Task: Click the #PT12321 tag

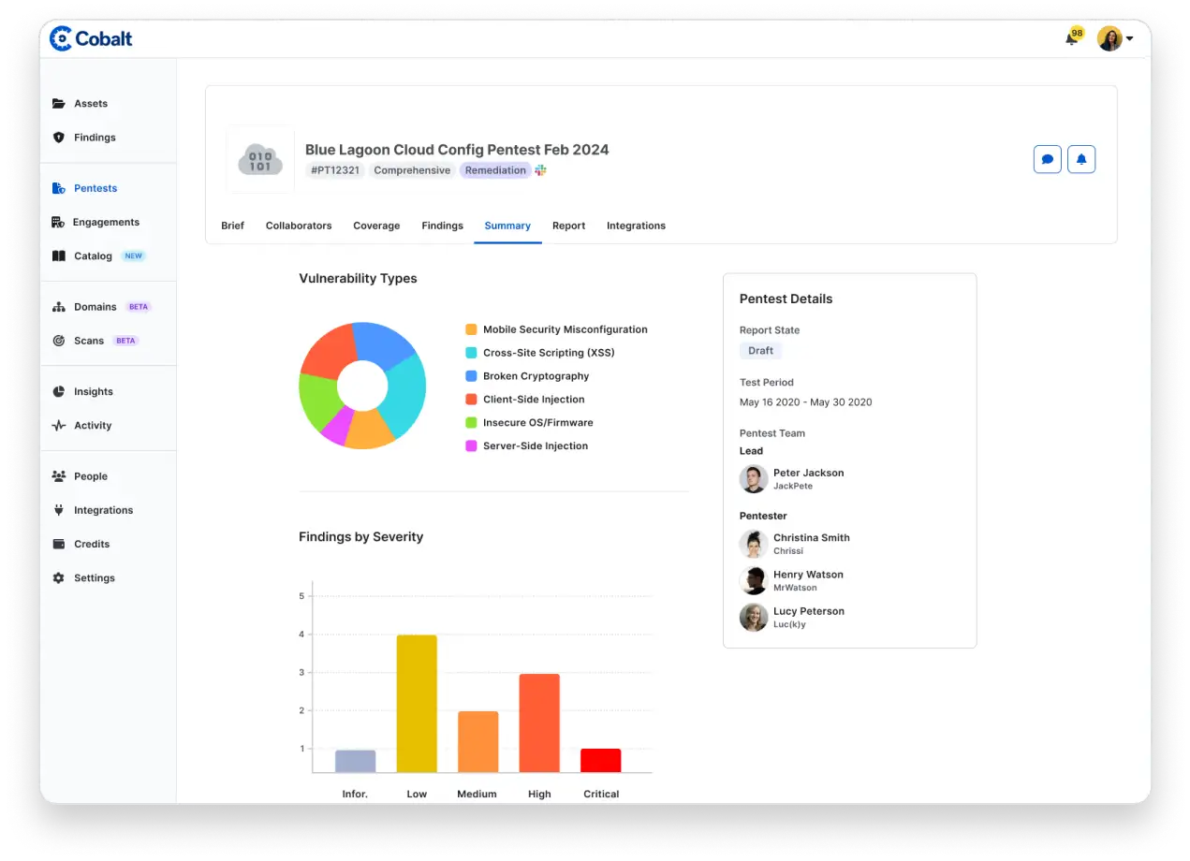Action: (x=335, y=170)
